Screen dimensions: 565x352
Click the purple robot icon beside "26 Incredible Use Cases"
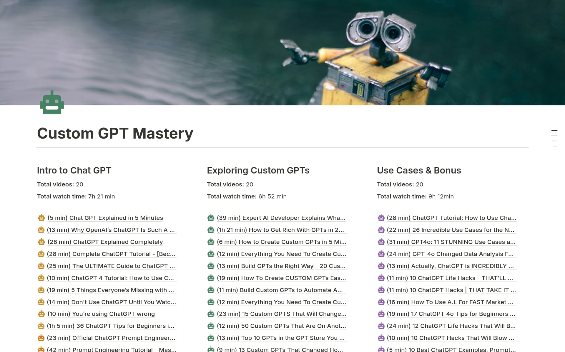pyautogui.click(x=381, y=230)
